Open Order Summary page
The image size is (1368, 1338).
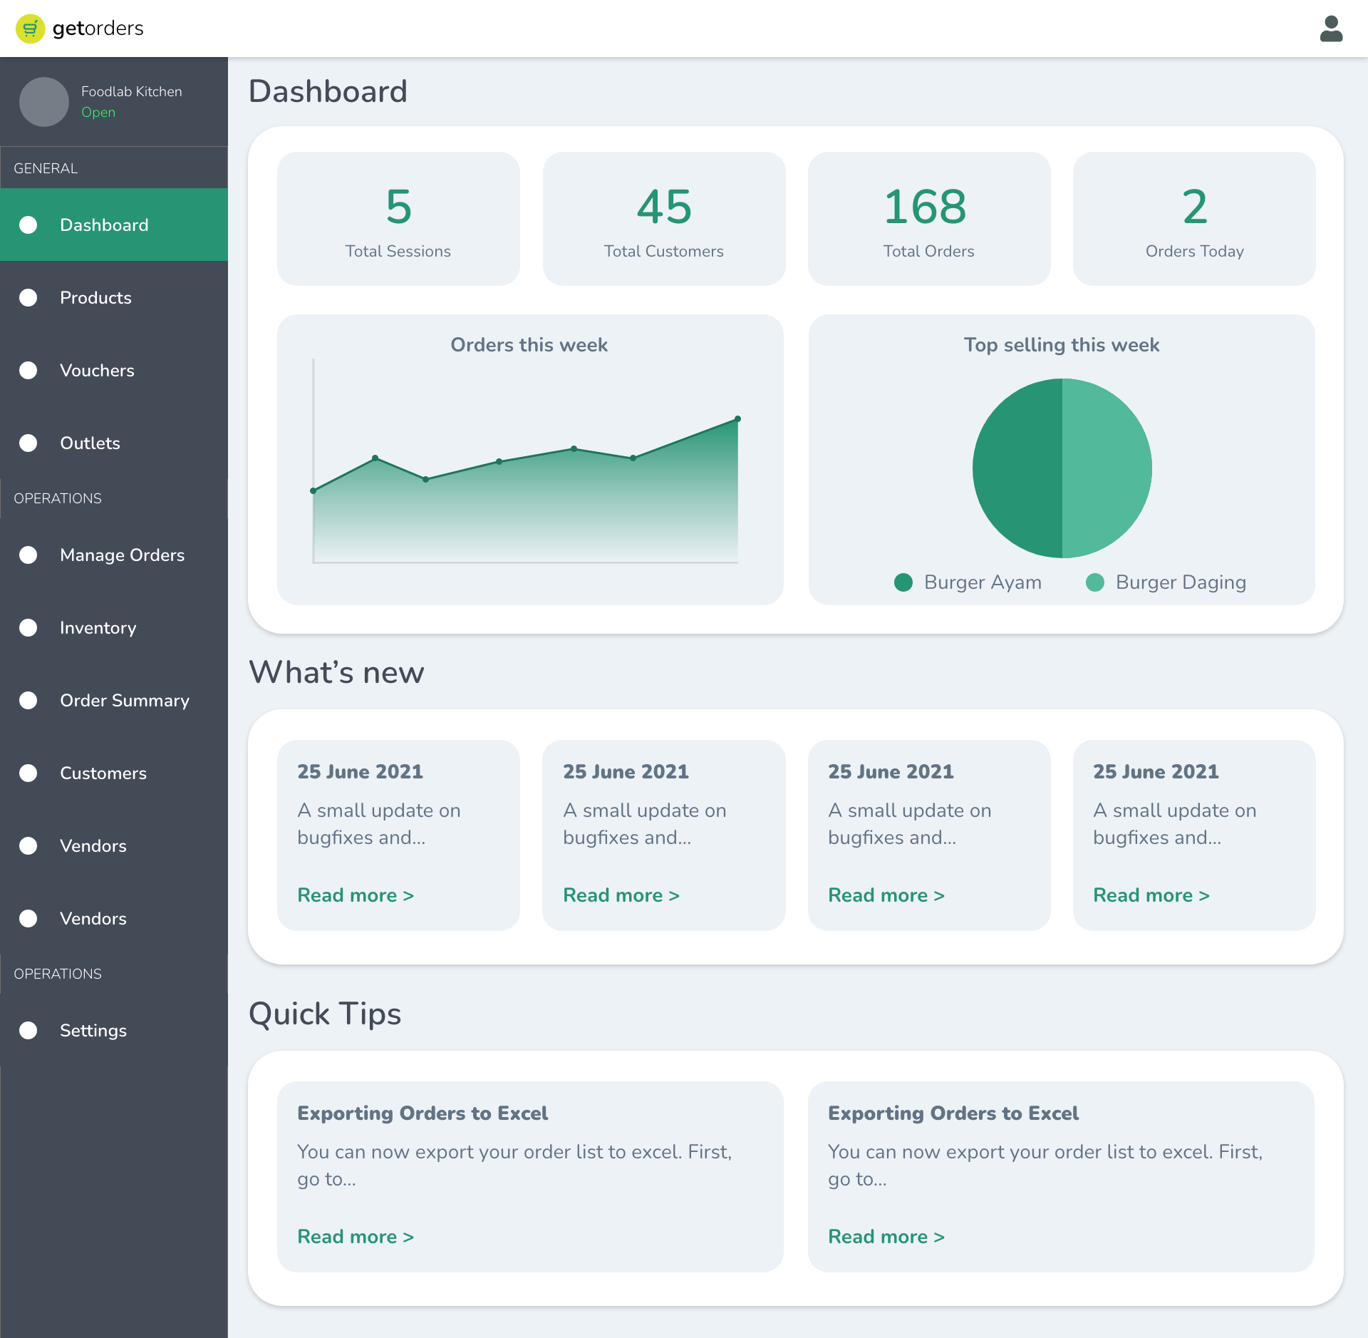tap(125, 699)
